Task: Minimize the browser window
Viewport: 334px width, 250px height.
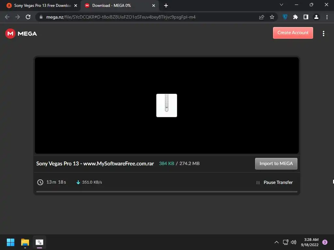Action: [296, 5]
